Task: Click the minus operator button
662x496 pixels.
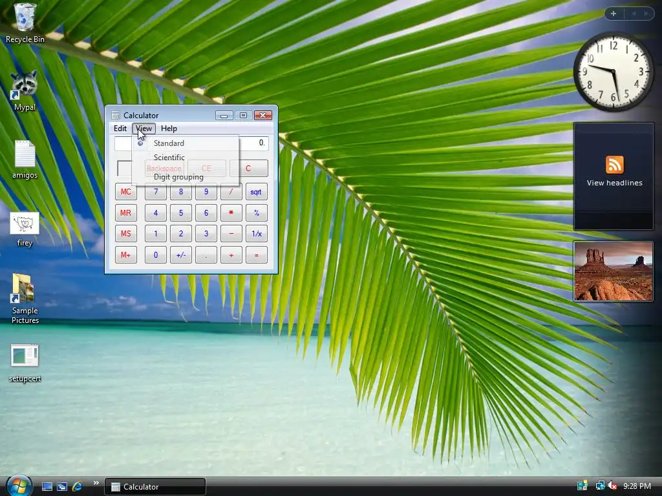Action: coord(231,234)
